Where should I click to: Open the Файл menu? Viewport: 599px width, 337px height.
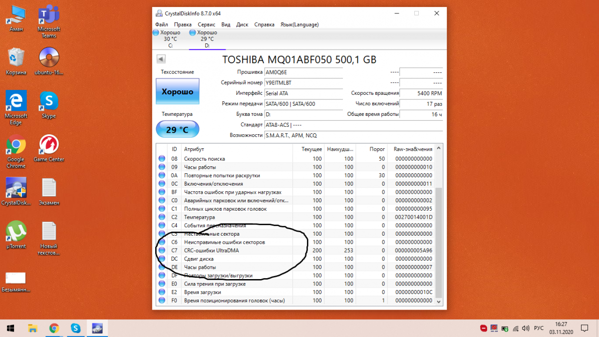[x=161, y=24]
